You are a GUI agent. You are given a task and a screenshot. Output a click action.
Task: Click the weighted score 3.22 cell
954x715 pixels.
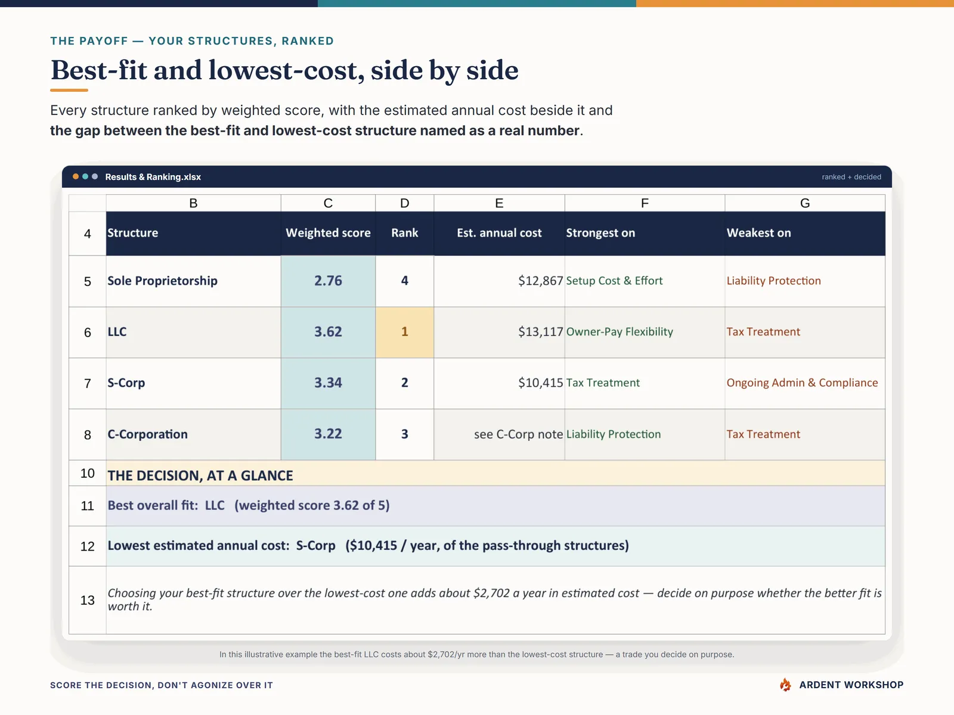point(328,434)
